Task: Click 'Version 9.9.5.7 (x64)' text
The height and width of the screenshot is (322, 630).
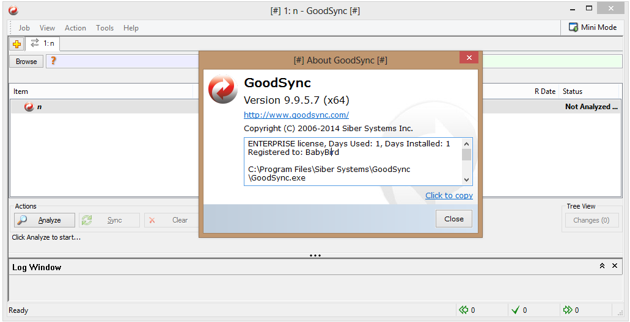Action: point(296,100)
